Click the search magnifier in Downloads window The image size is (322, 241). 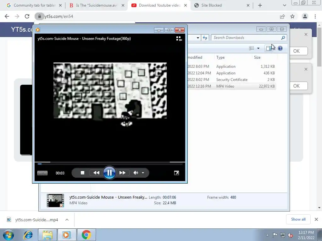pos(283,38)
